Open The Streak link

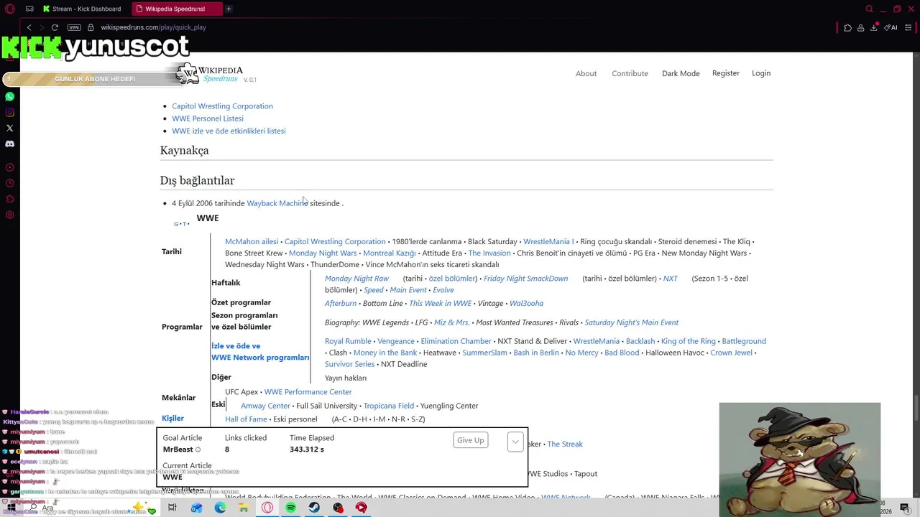[x=565, y=444]
